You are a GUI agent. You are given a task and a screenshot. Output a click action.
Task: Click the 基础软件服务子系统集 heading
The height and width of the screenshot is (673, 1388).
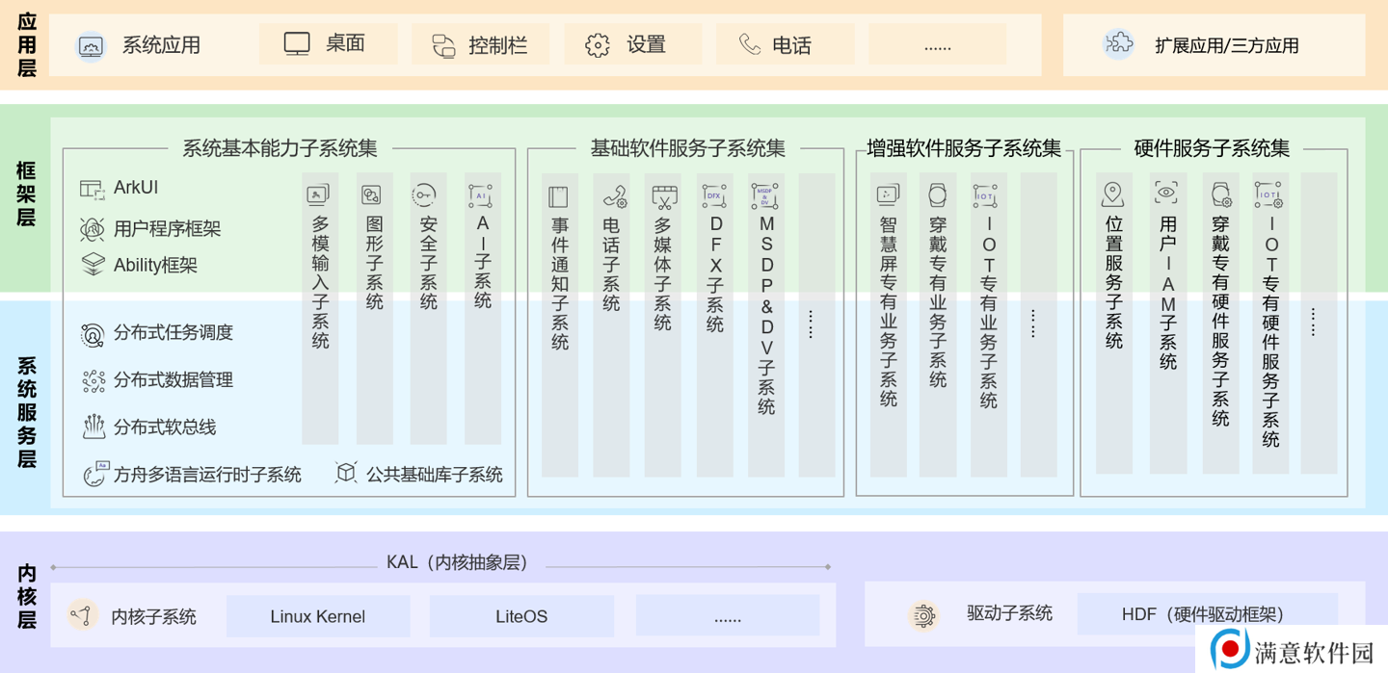coord(688,148)
